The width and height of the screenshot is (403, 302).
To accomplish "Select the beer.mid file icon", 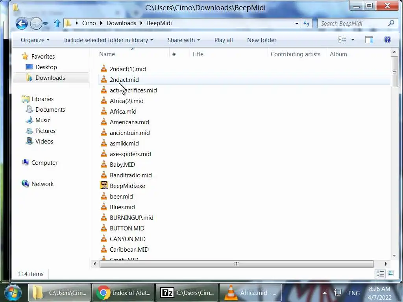I will 104,196.
